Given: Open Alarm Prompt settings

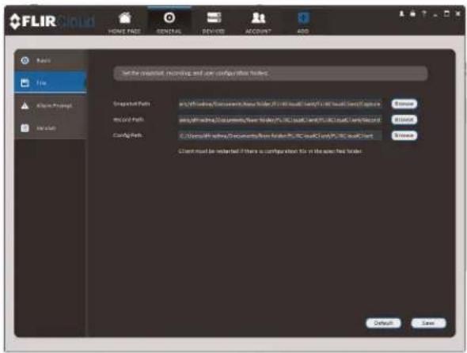Looking at the screenshot, I should pos(51,106).
